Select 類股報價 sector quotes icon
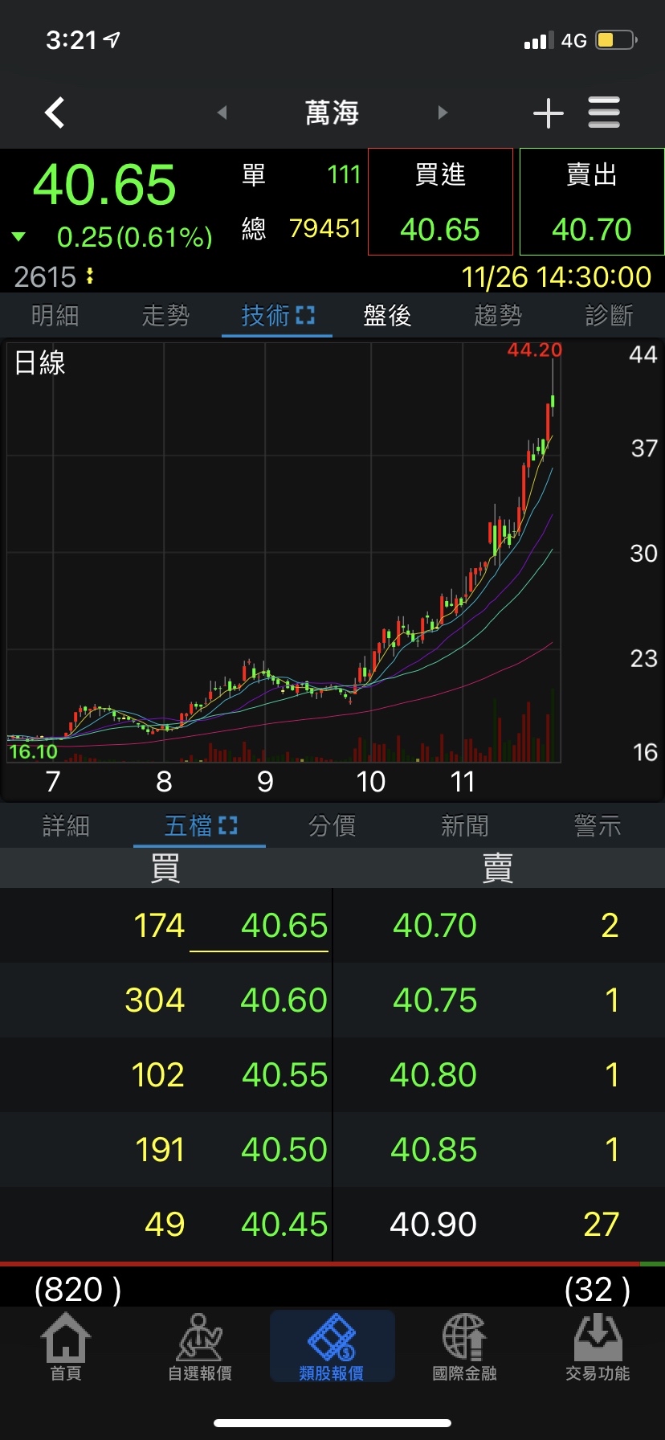This screenshot has height=1440, width=665. pos(332,1347)
